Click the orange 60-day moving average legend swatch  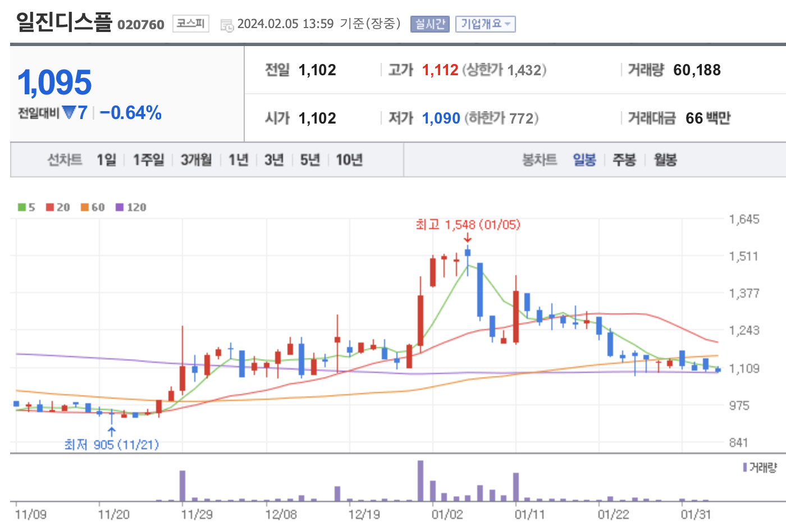point(85,207)
